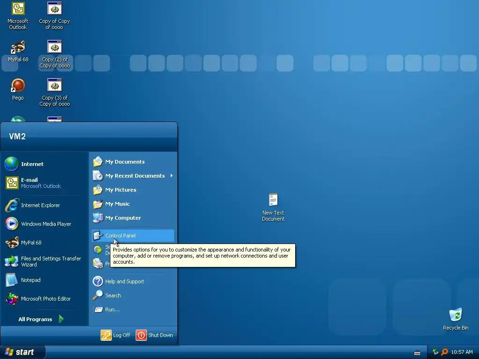
Task: Click the Shut Down button
Action: (x=154, y=335)
